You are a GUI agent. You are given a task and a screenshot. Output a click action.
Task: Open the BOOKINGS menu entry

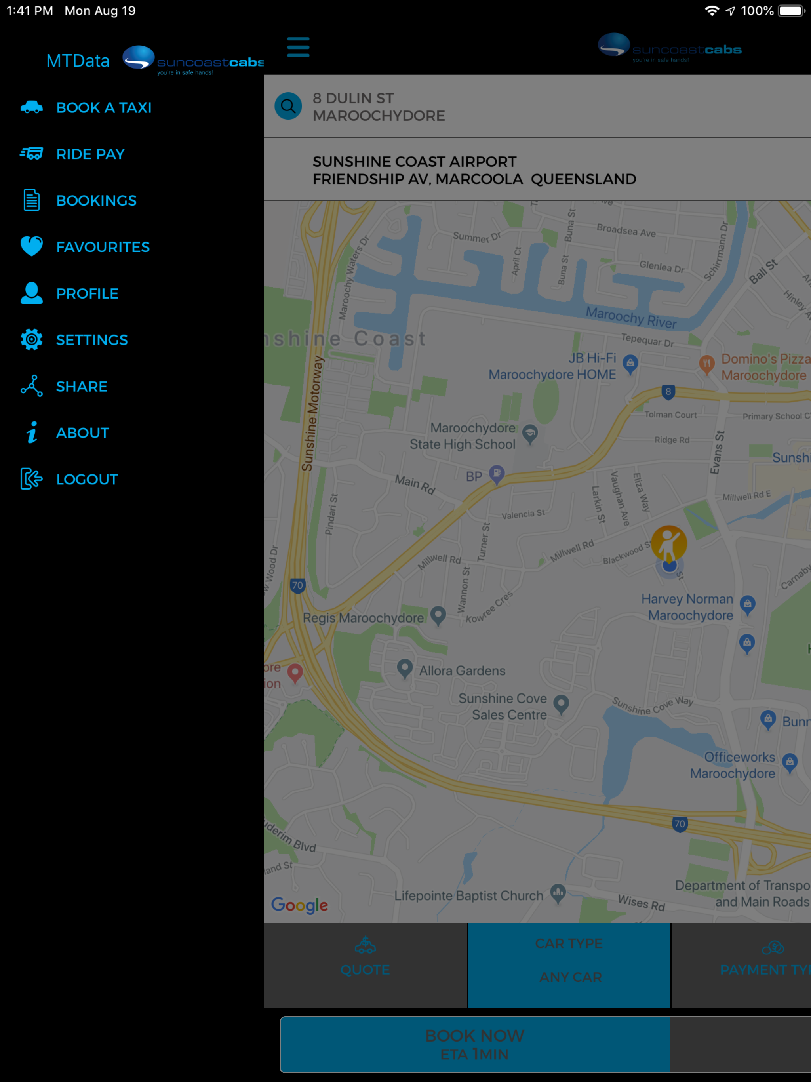(x=96, y=200)
